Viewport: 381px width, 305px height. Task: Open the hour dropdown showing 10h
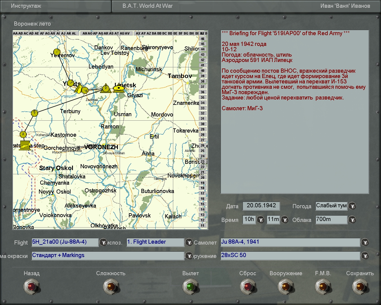pos(260,220)
